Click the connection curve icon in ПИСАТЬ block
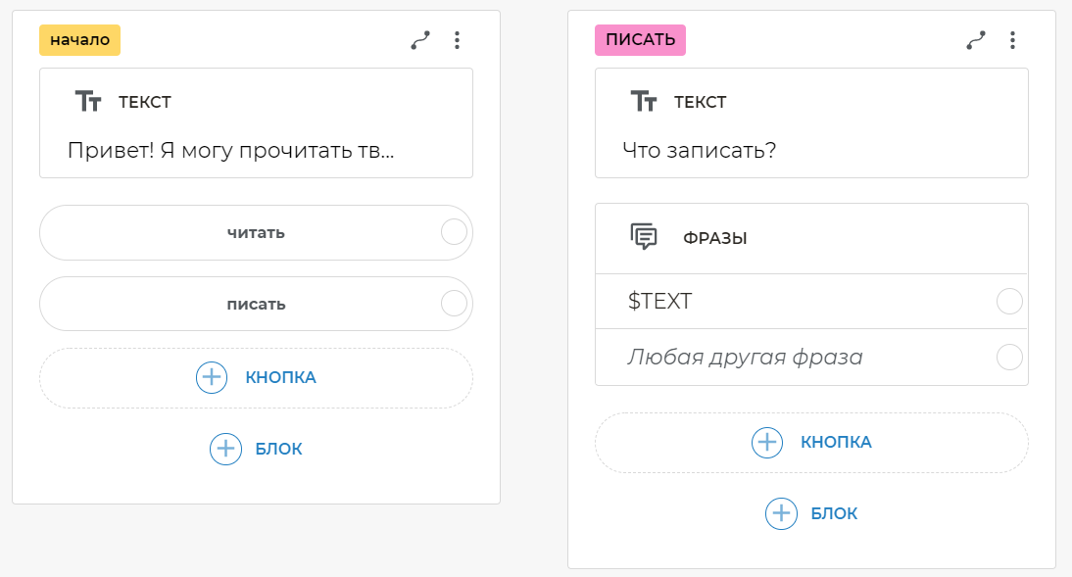This screenshot has height=577, width=1072. [976, 40]
